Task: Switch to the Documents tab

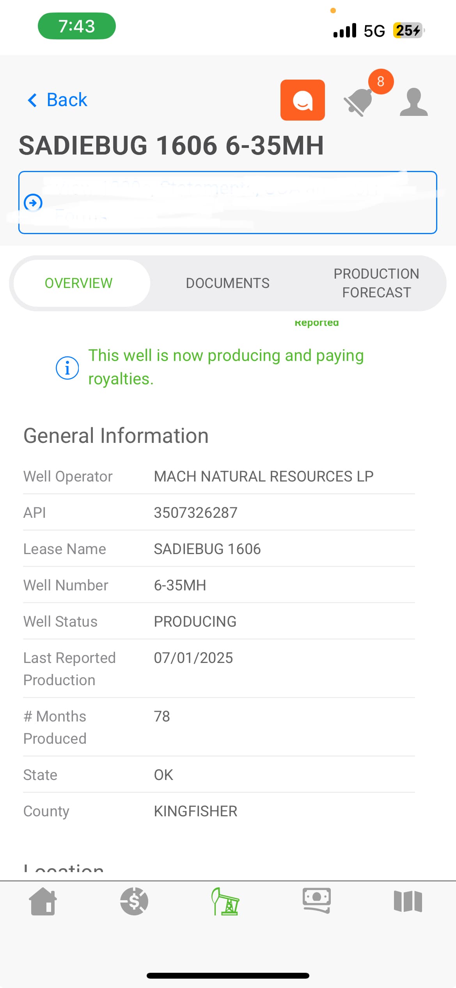Action: (227, 283)
